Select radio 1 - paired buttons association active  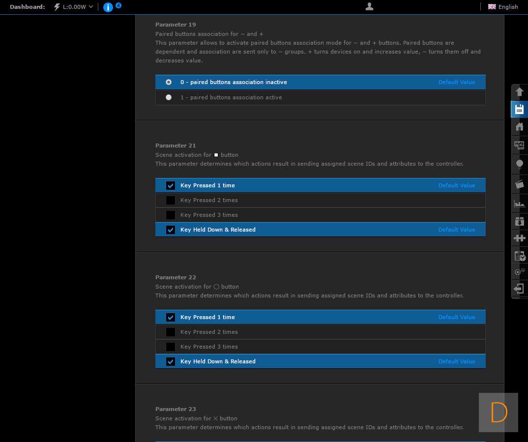(169, 97)
